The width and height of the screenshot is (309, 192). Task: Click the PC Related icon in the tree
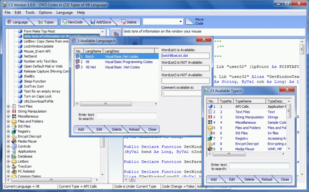click(x=14, y=171)
